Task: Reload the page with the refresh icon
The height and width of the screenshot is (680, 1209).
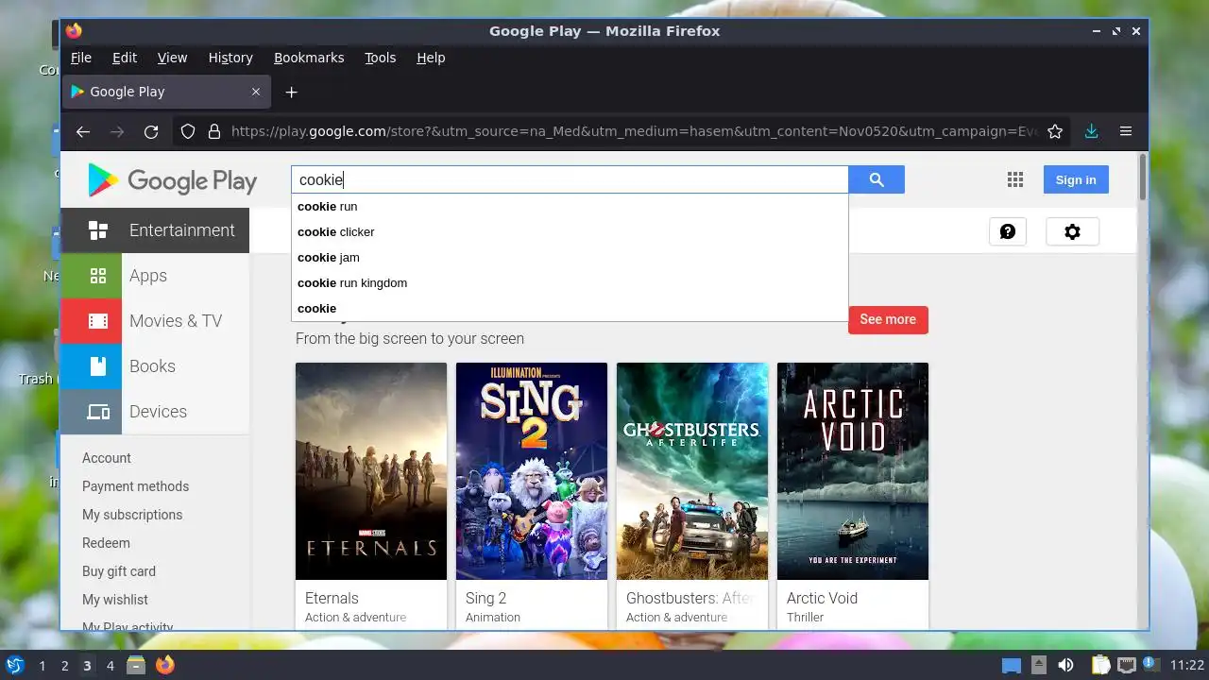Action: coord(151,131)
